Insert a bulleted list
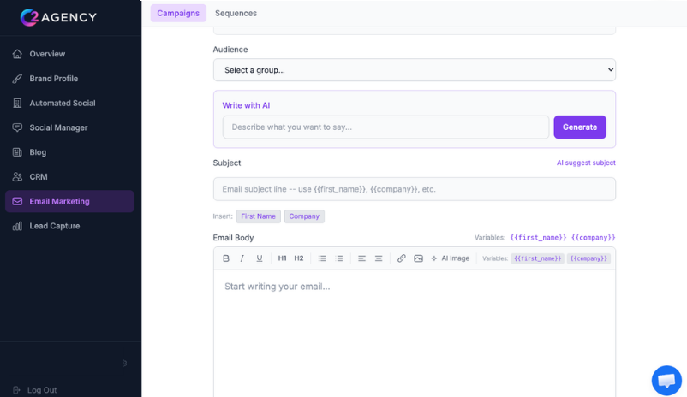The image size is (687, 397). (322, 258)
